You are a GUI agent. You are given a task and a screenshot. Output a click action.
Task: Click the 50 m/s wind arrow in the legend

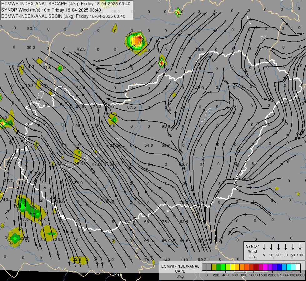click(293, 247)
